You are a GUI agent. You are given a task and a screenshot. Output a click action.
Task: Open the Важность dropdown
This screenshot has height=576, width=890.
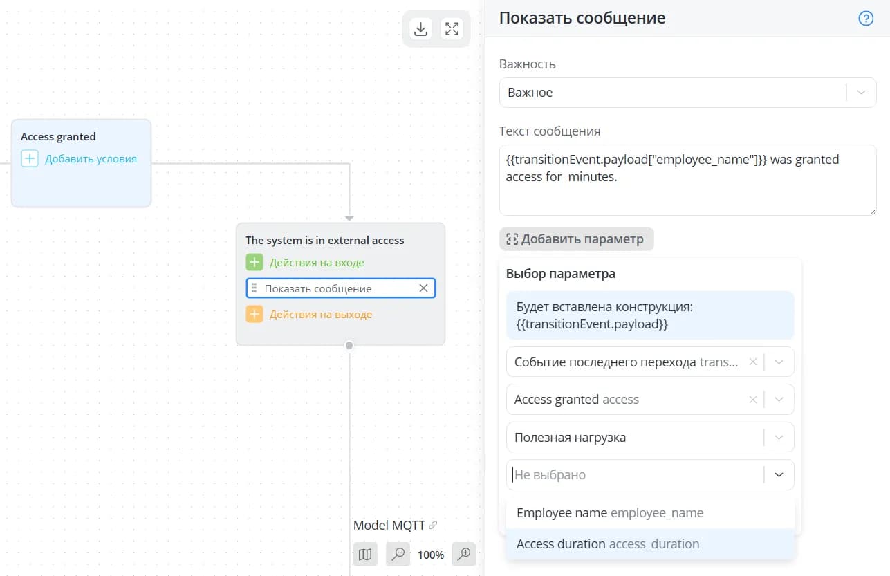click(687, 93)
